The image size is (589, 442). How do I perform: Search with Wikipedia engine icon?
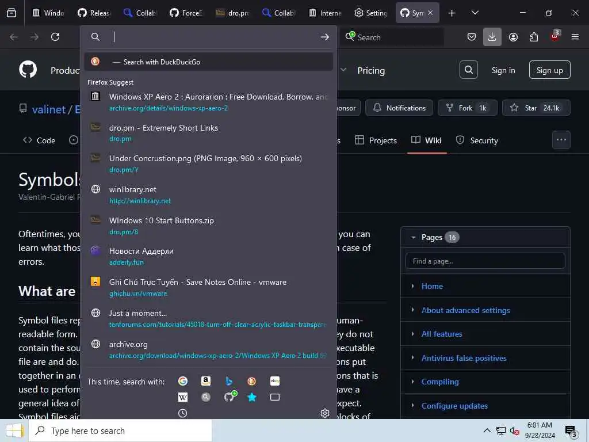coord(183,397)
